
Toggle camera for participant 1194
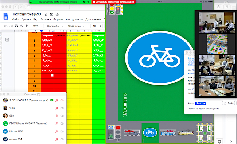pos(62,108)
